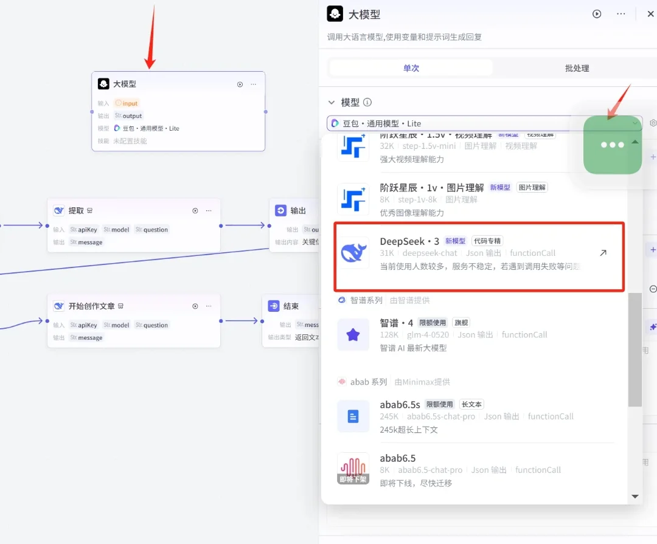
Task: Click the 大模型 panel header avatar icon
Action: (x=335, y=14)
